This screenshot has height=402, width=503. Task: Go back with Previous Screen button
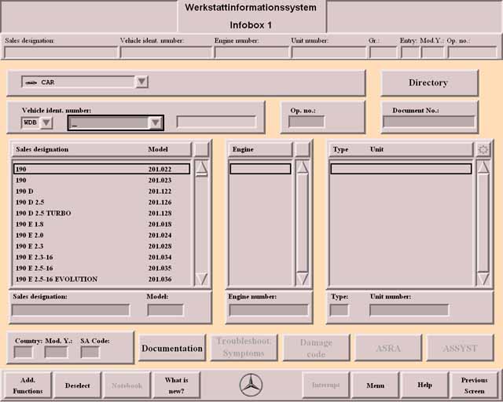click(475, 386)
